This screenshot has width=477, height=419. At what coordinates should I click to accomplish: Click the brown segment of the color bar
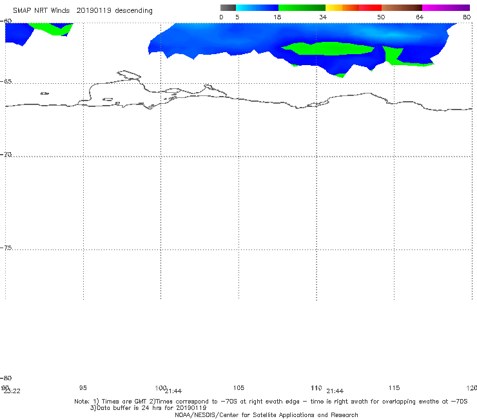[x=402, y=8]
